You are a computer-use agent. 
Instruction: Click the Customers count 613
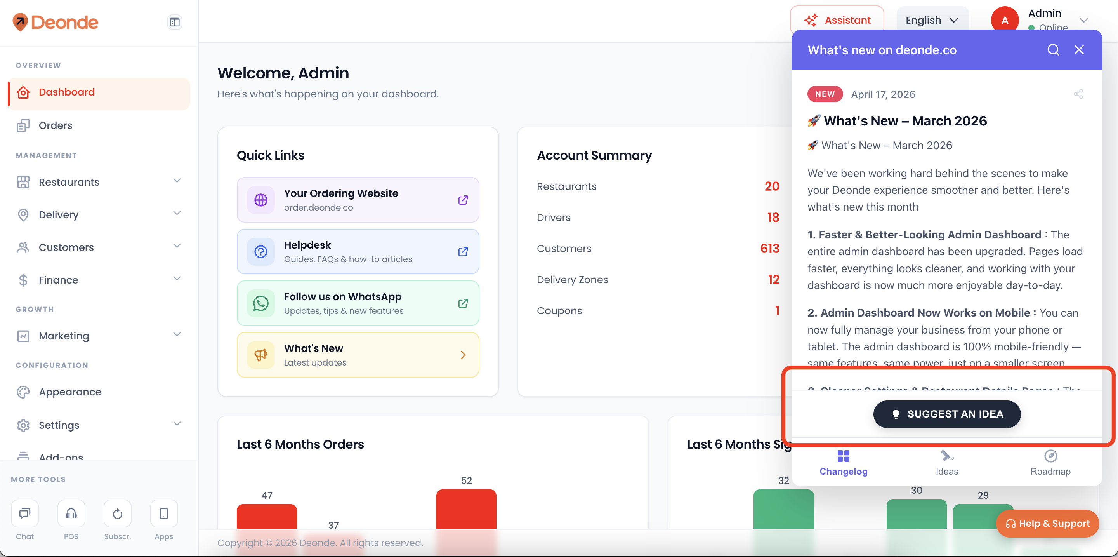click(769, 248)
